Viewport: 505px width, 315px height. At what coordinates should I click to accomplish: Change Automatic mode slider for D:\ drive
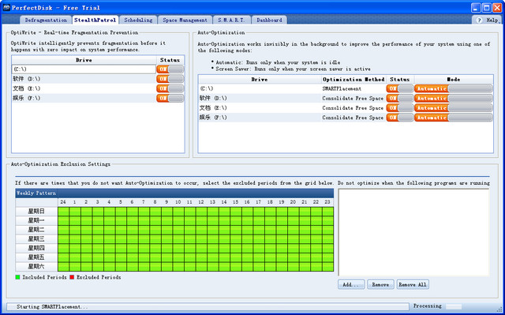pyautogui.click(x=454, y=98)
